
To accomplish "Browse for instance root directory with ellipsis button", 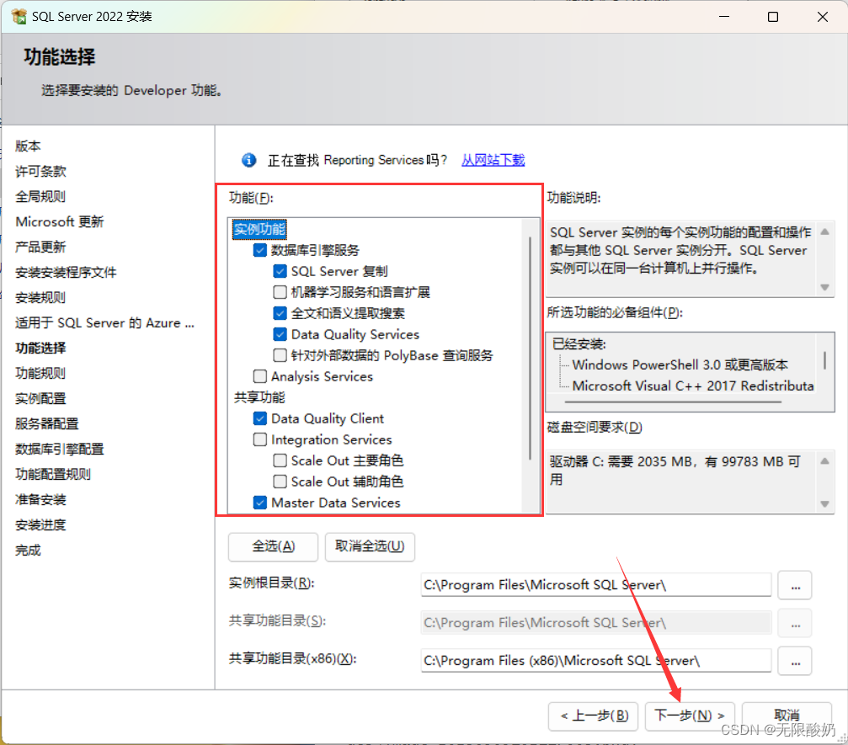I will tap(794, 585).
